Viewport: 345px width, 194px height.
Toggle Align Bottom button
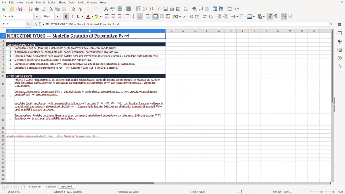[x=140, y=17]
